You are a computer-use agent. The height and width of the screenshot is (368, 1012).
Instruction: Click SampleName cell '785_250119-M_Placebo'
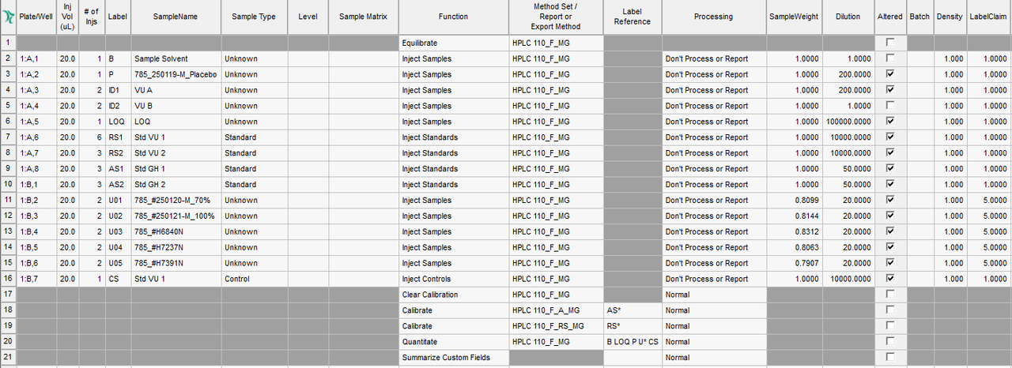pyautogui.click(x=176, y=74)
